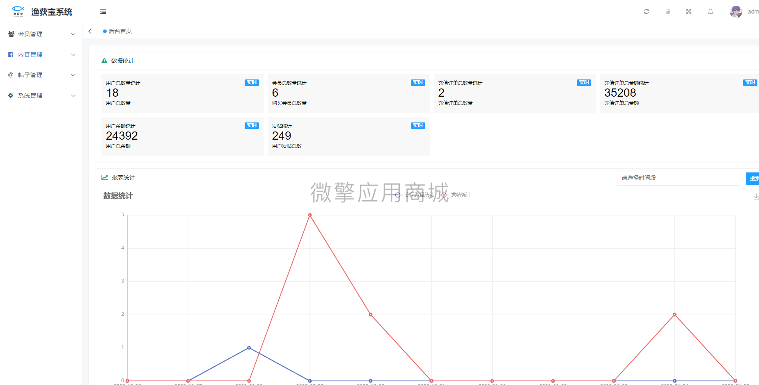The image size is (759, 385).
Task: Click the 内容管理 menu icon
Action: [x=11, y=54]
